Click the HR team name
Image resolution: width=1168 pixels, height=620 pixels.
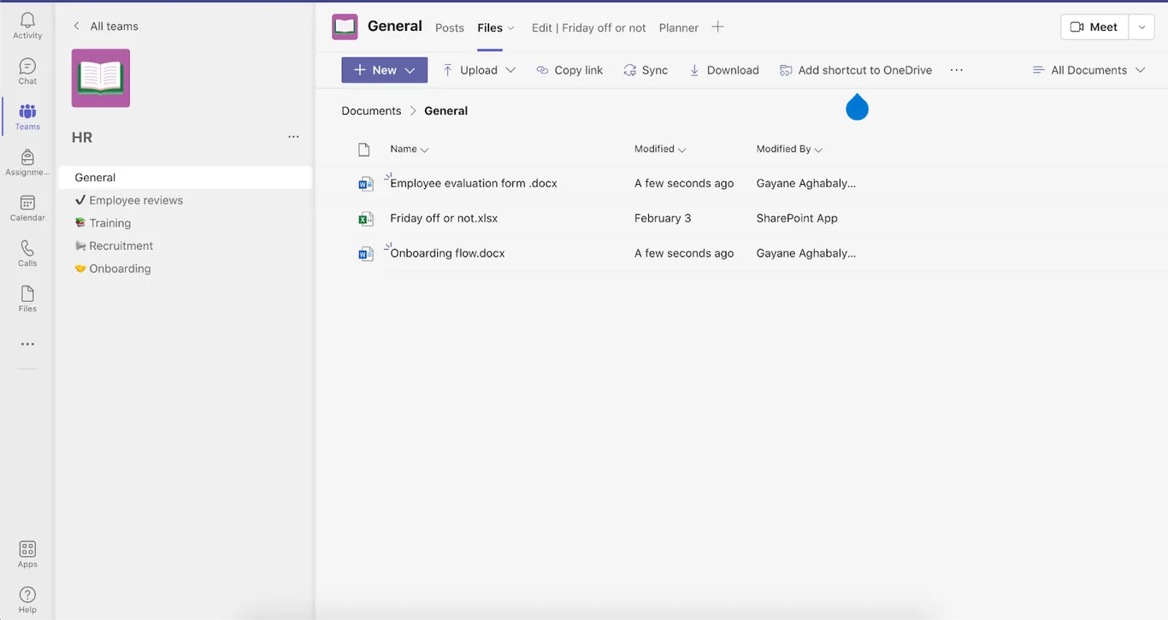(x=82, y=138)
